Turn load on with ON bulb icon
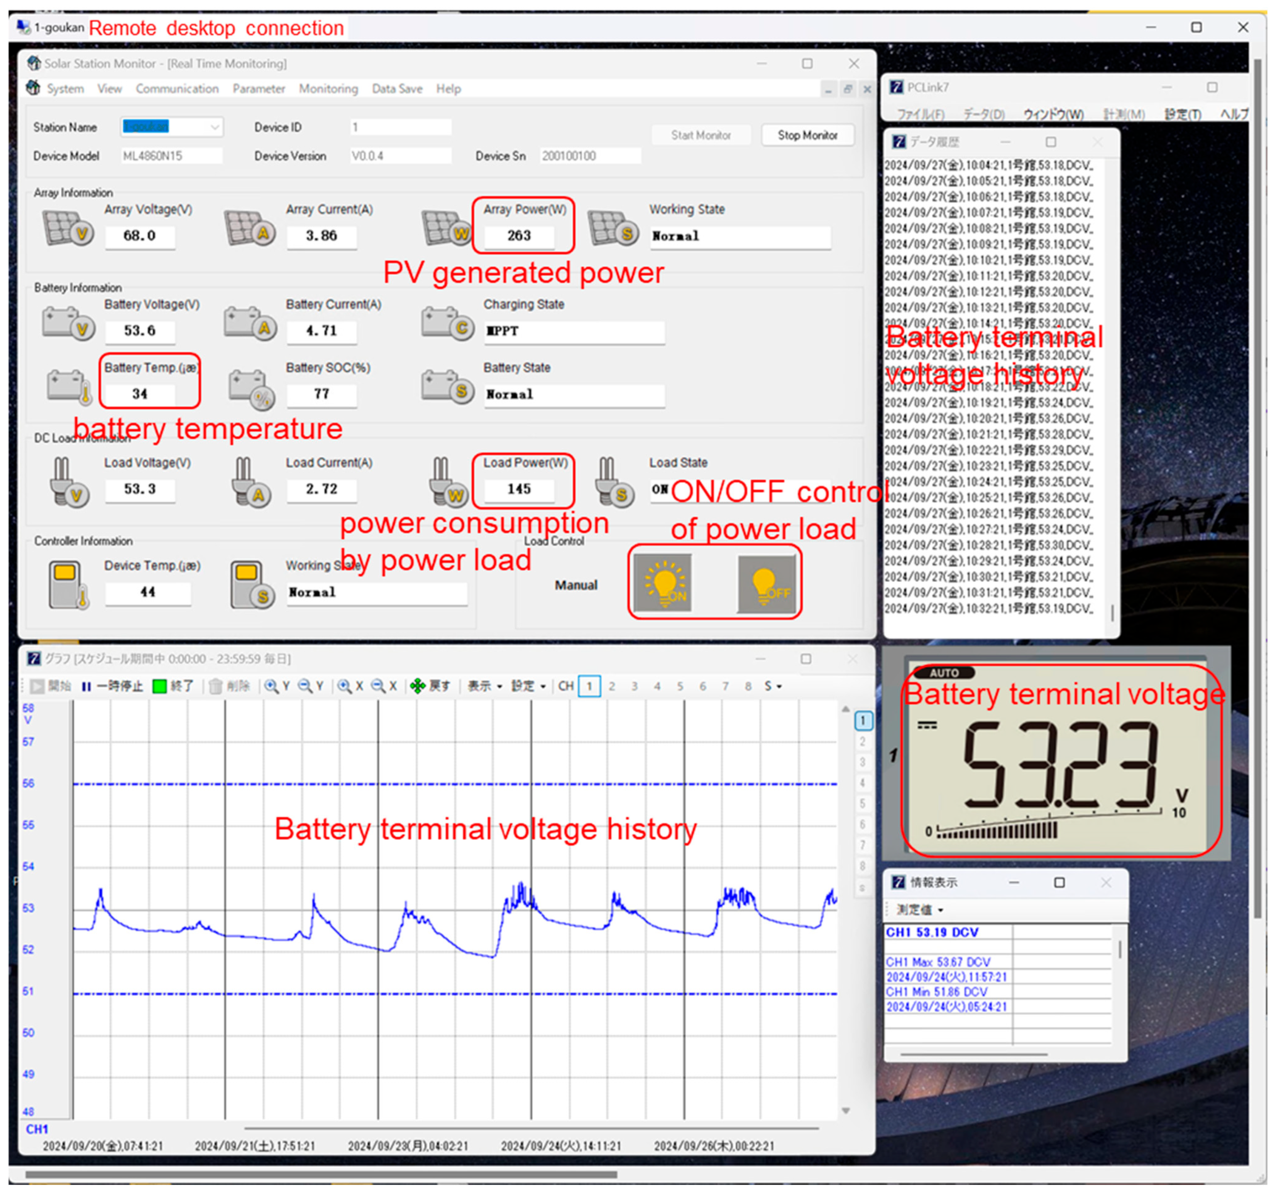The width and height of the screenshot is (1276, 1192). click(x=662, y=582)
